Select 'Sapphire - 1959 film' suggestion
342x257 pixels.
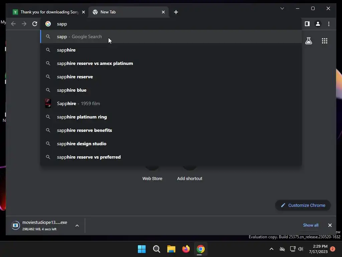click(171, 103)
